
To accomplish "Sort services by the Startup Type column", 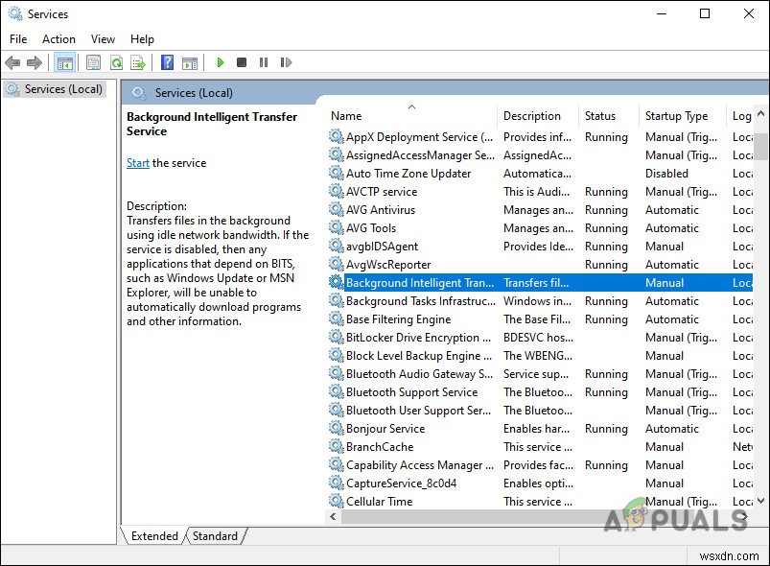I will coord(679,115).
